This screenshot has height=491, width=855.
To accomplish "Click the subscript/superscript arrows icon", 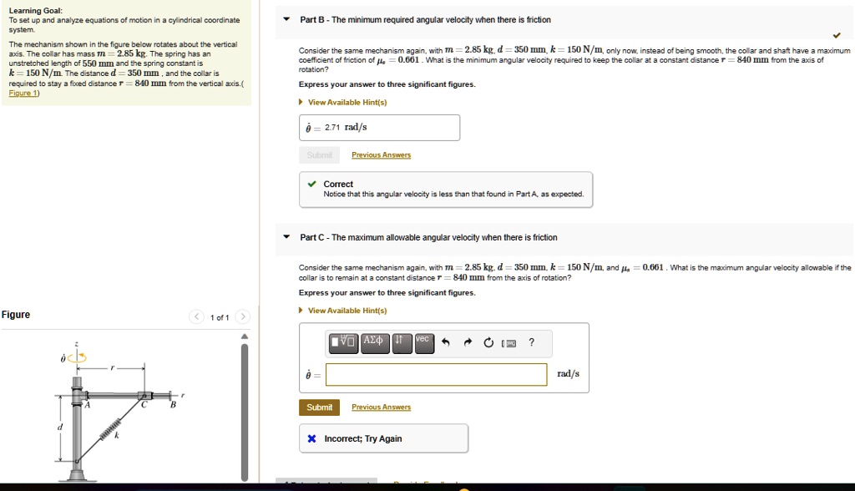I will point(402,342).
